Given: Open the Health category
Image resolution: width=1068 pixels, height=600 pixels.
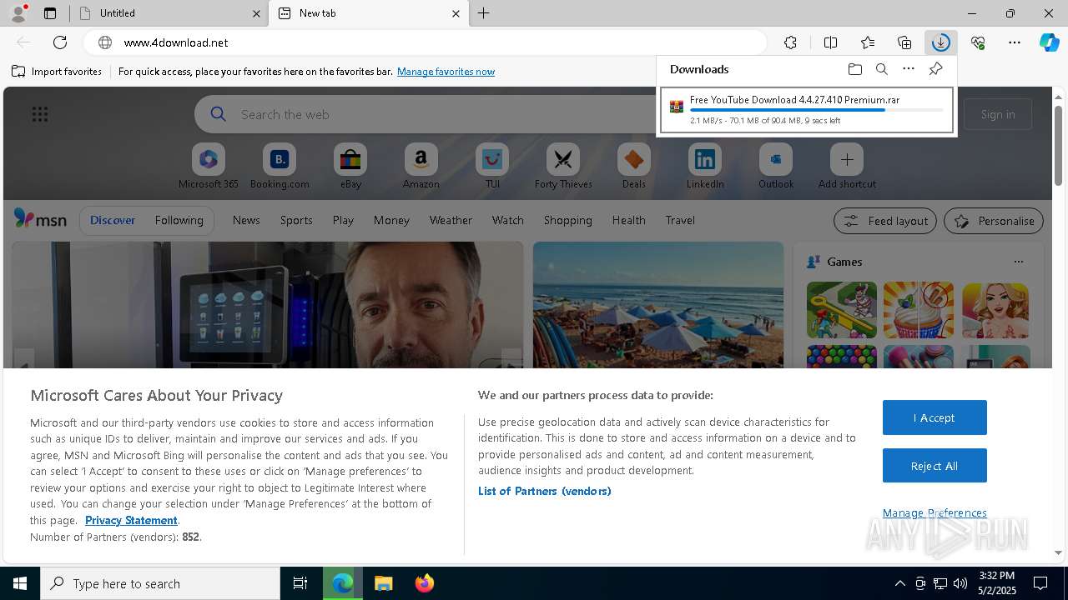Looking at the screenshot, I should tap(628, 220).
